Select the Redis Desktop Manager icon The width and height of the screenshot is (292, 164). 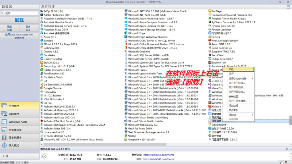(210, 41)
